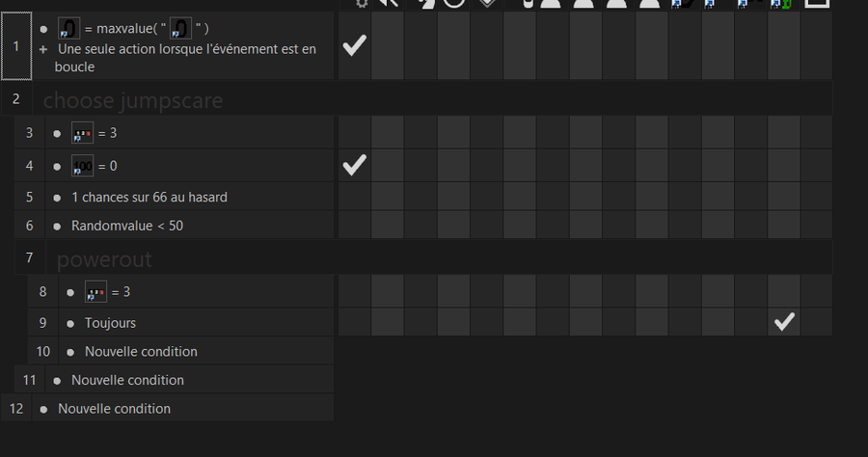Click "Nouvelle condition" on line 10
The width and height of the screenshot is (868, 457).
[141, 352]
